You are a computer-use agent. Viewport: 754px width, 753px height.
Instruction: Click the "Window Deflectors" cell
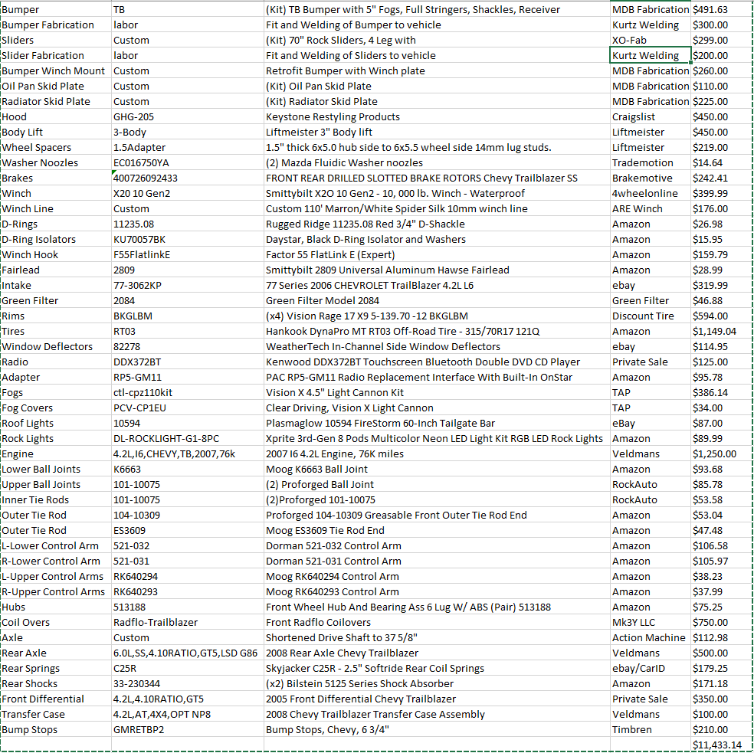tap(56, 347)
